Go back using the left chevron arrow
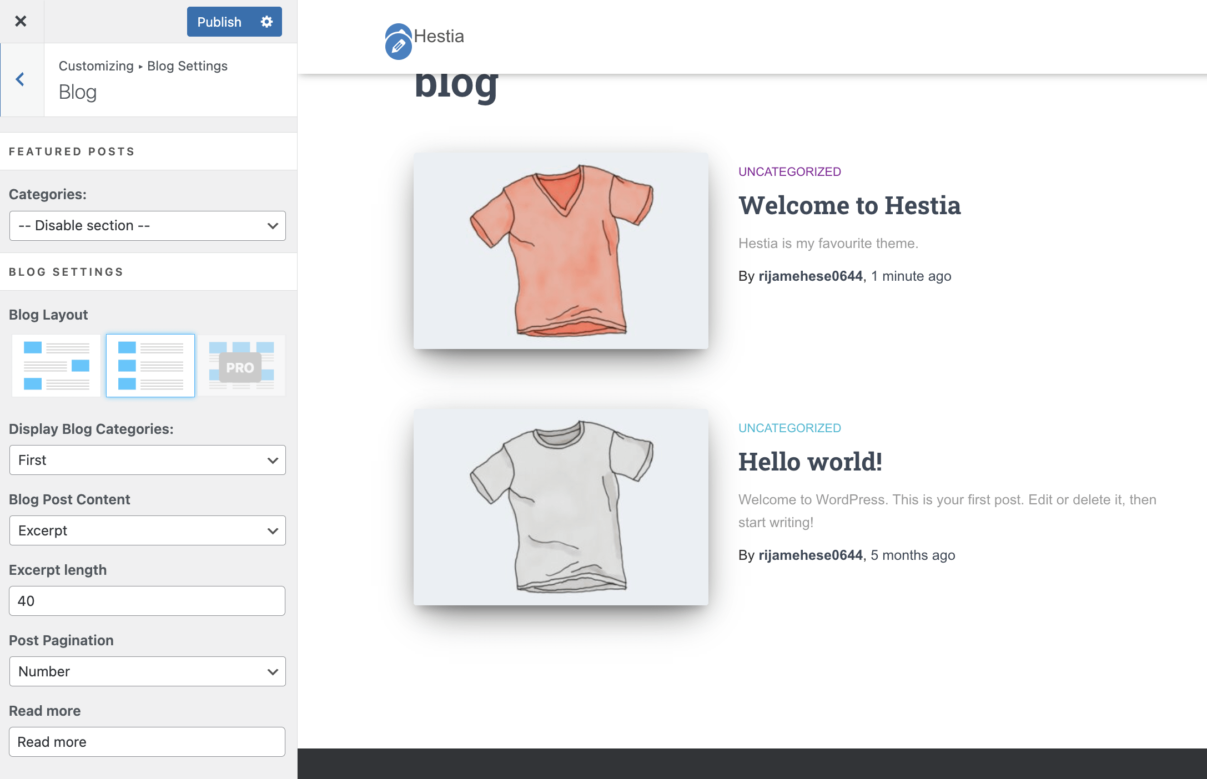This screenshot has width=1207, height=779. [21, 79]
